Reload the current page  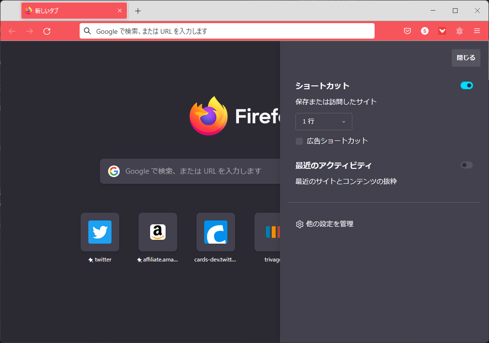[x=47, y=31]
